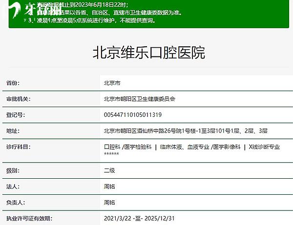Image resolution: width=293 pixels, height=225 pixels.
Task: Click the 负责人 label
Action: 16,203
